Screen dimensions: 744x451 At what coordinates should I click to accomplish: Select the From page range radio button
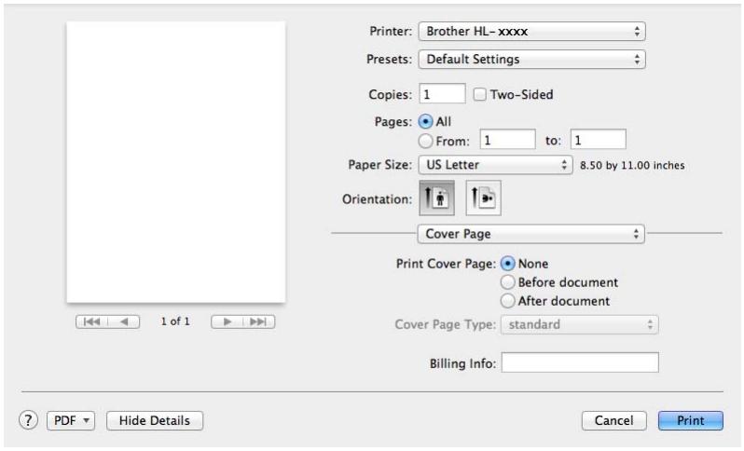tap(426, 141)
